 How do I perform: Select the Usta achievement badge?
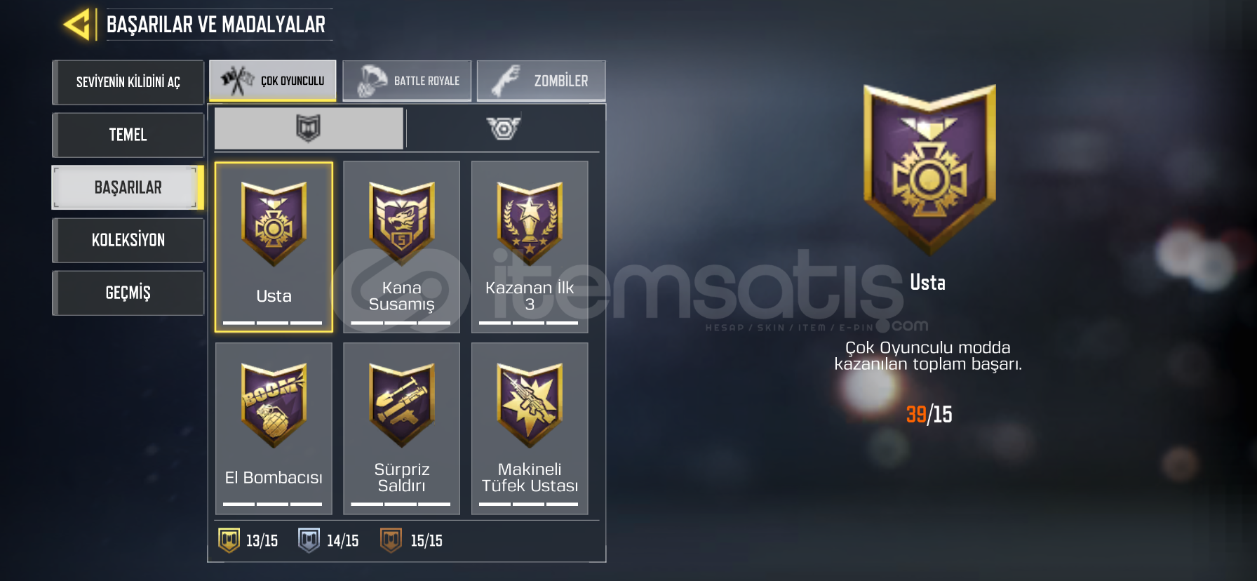(274, 247)
